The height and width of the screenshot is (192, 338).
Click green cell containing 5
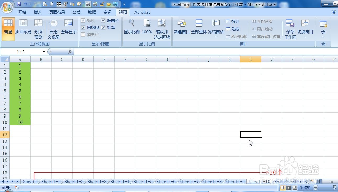[x=20, y=91]
